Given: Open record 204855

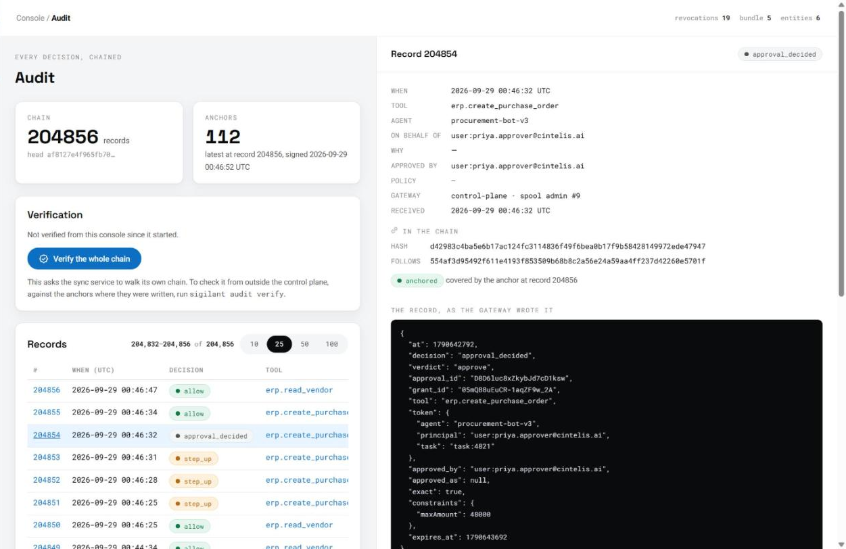Looking at the screenshot, I should point(47,412).
